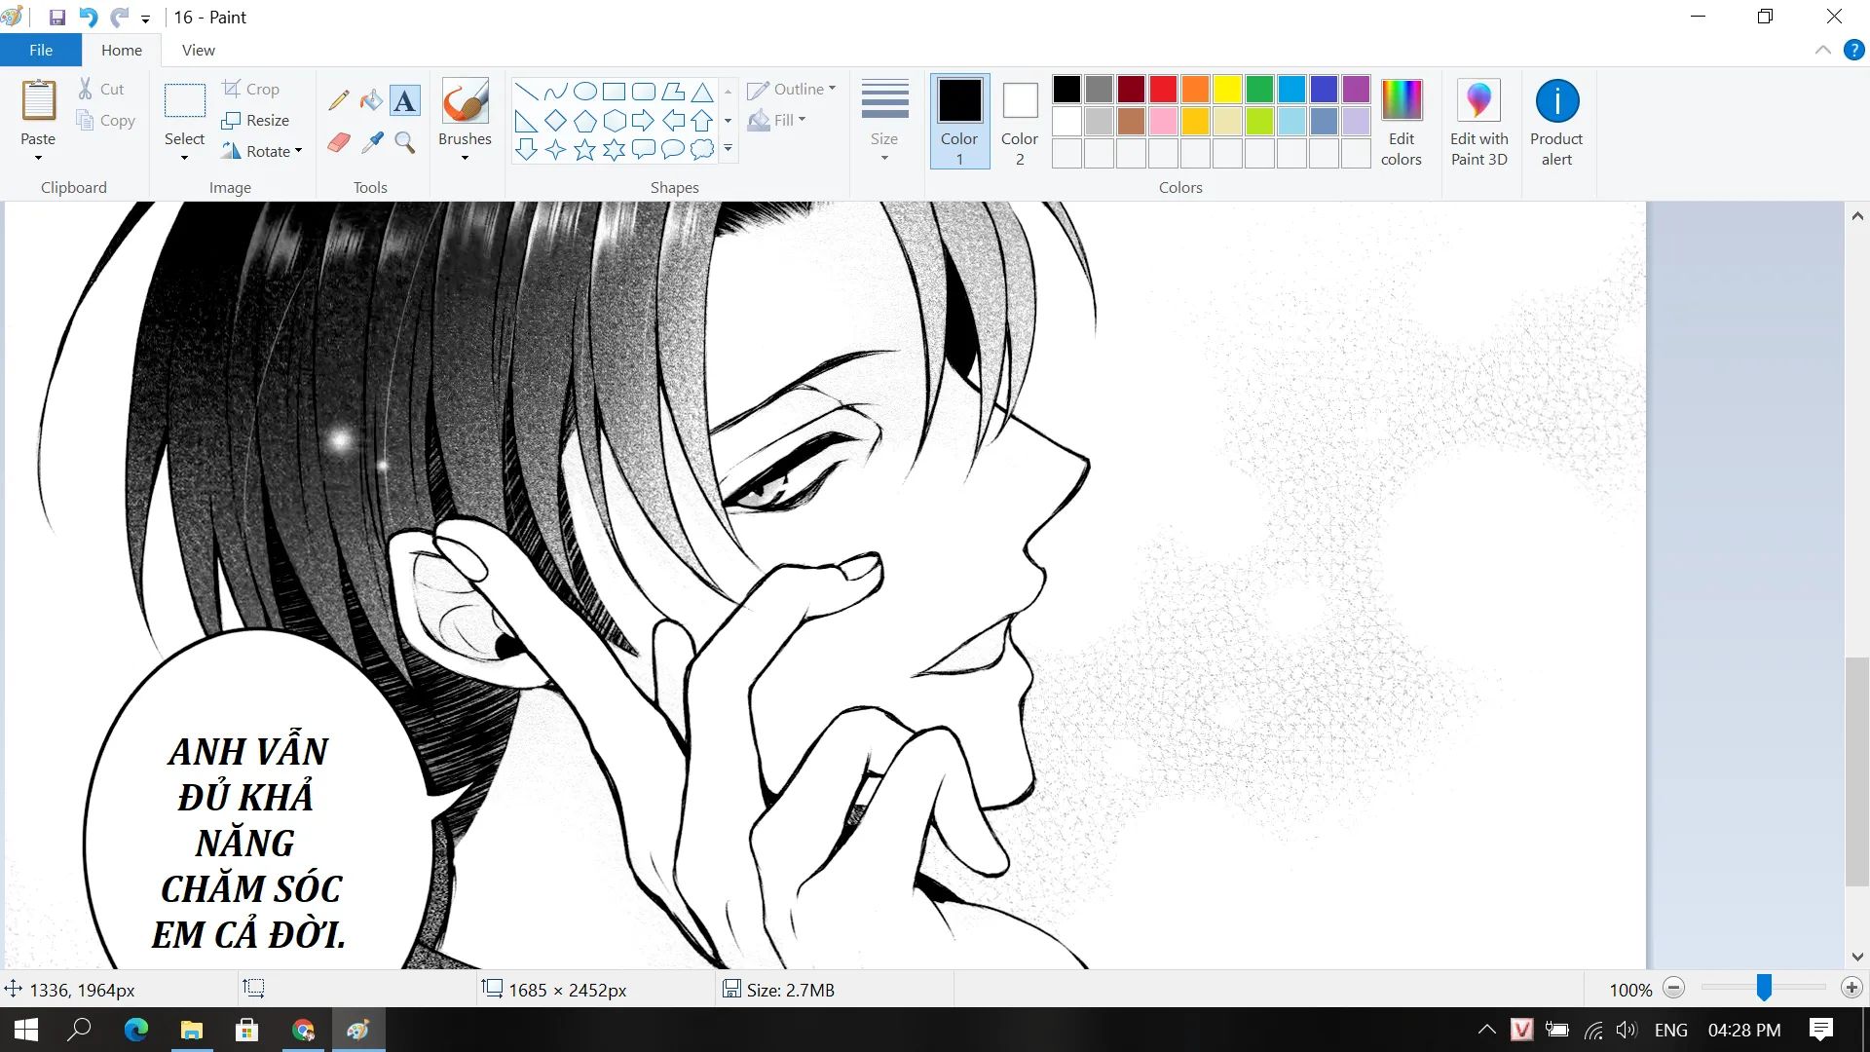Screen dimensions: 1870x1052
Task: Open the File menu
Action: click(x=41, y=50)
